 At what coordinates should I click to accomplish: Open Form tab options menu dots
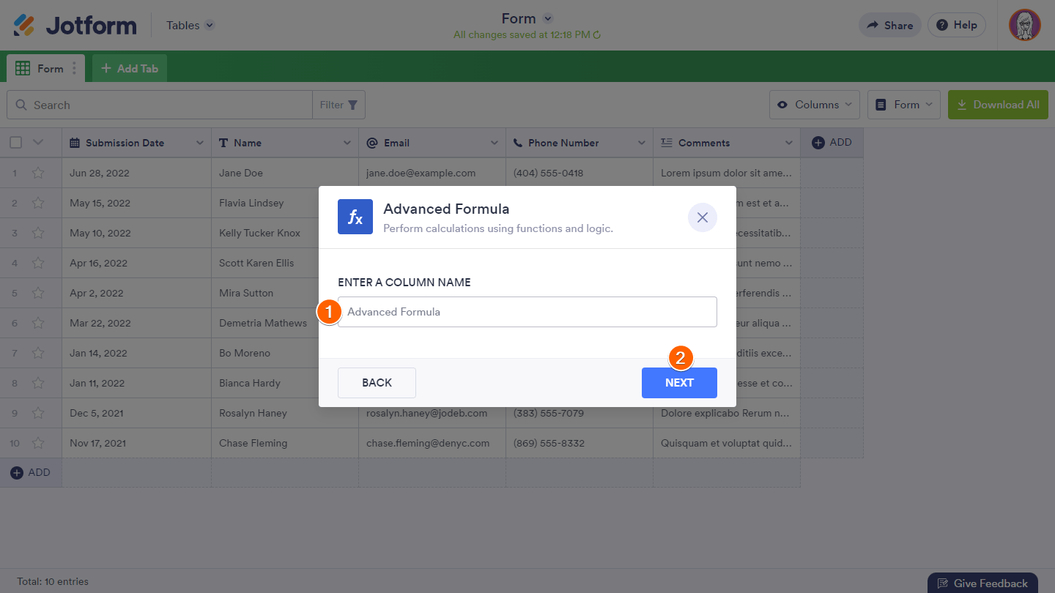[74, 69]
